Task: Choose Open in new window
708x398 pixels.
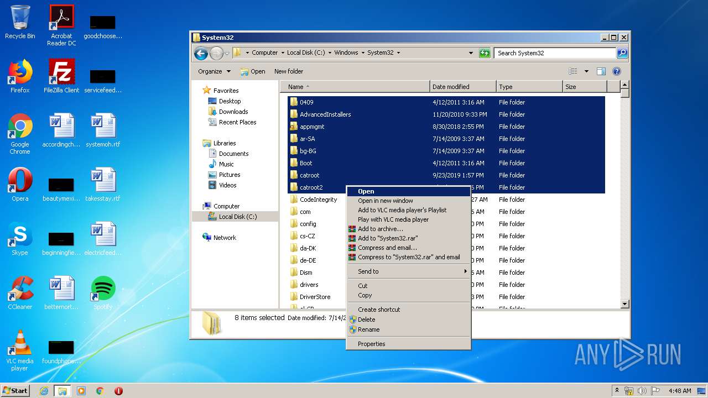Action: click(x=408, y=201)
